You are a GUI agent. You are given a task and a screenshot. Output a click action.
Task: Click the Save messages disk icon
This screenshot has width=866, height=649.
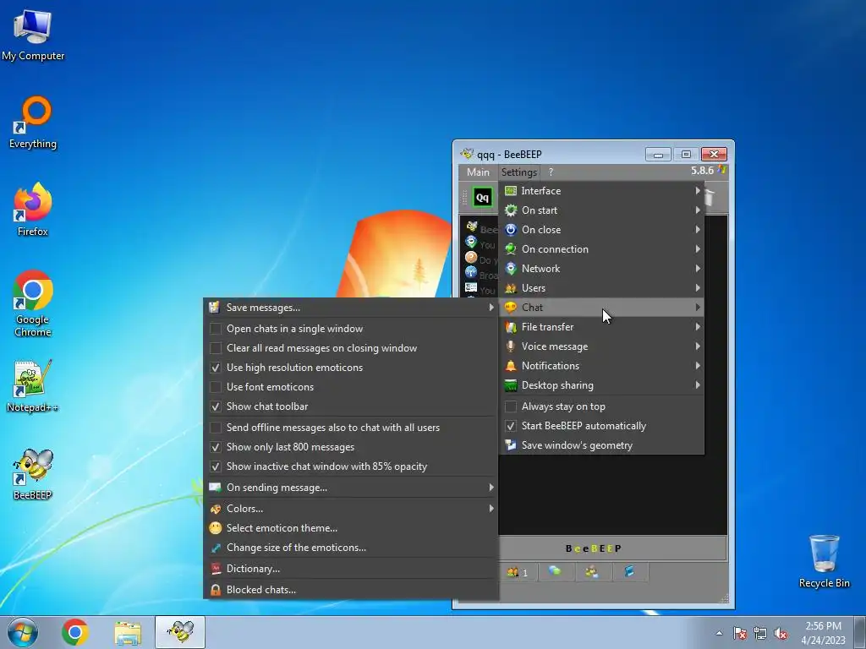click(215, 308)
